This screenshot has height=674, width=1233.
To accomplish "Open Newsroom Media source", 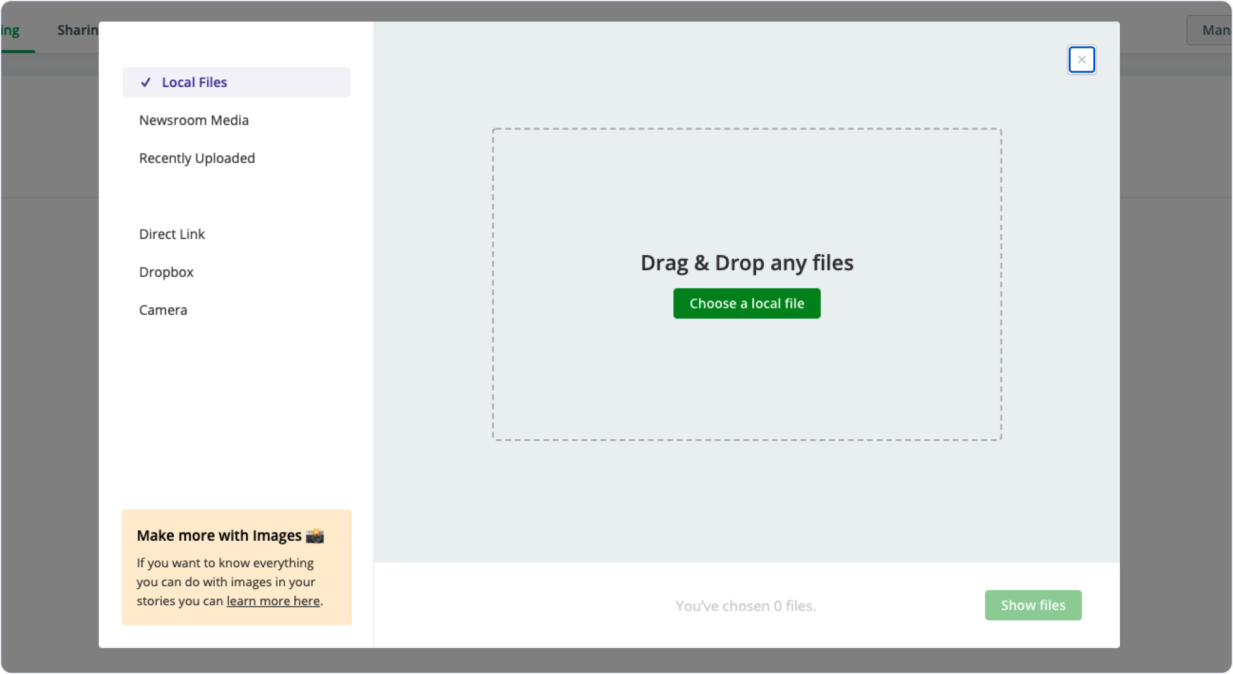I will [194, 120].
